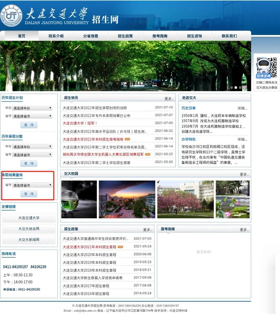Click the Dalian Jiaotong University logo emblem
Image resolution: width=280 pixels, height=314 pixels.
pyautogui.click(x=11, y=15)
